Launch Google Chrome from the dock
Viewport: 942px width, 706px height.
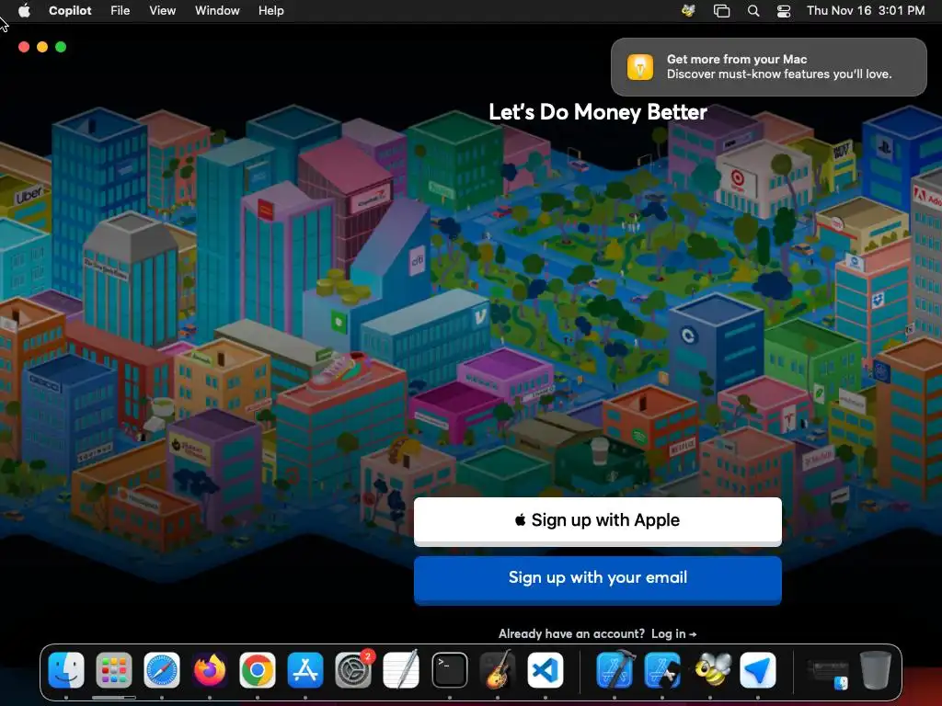point(258,669)
